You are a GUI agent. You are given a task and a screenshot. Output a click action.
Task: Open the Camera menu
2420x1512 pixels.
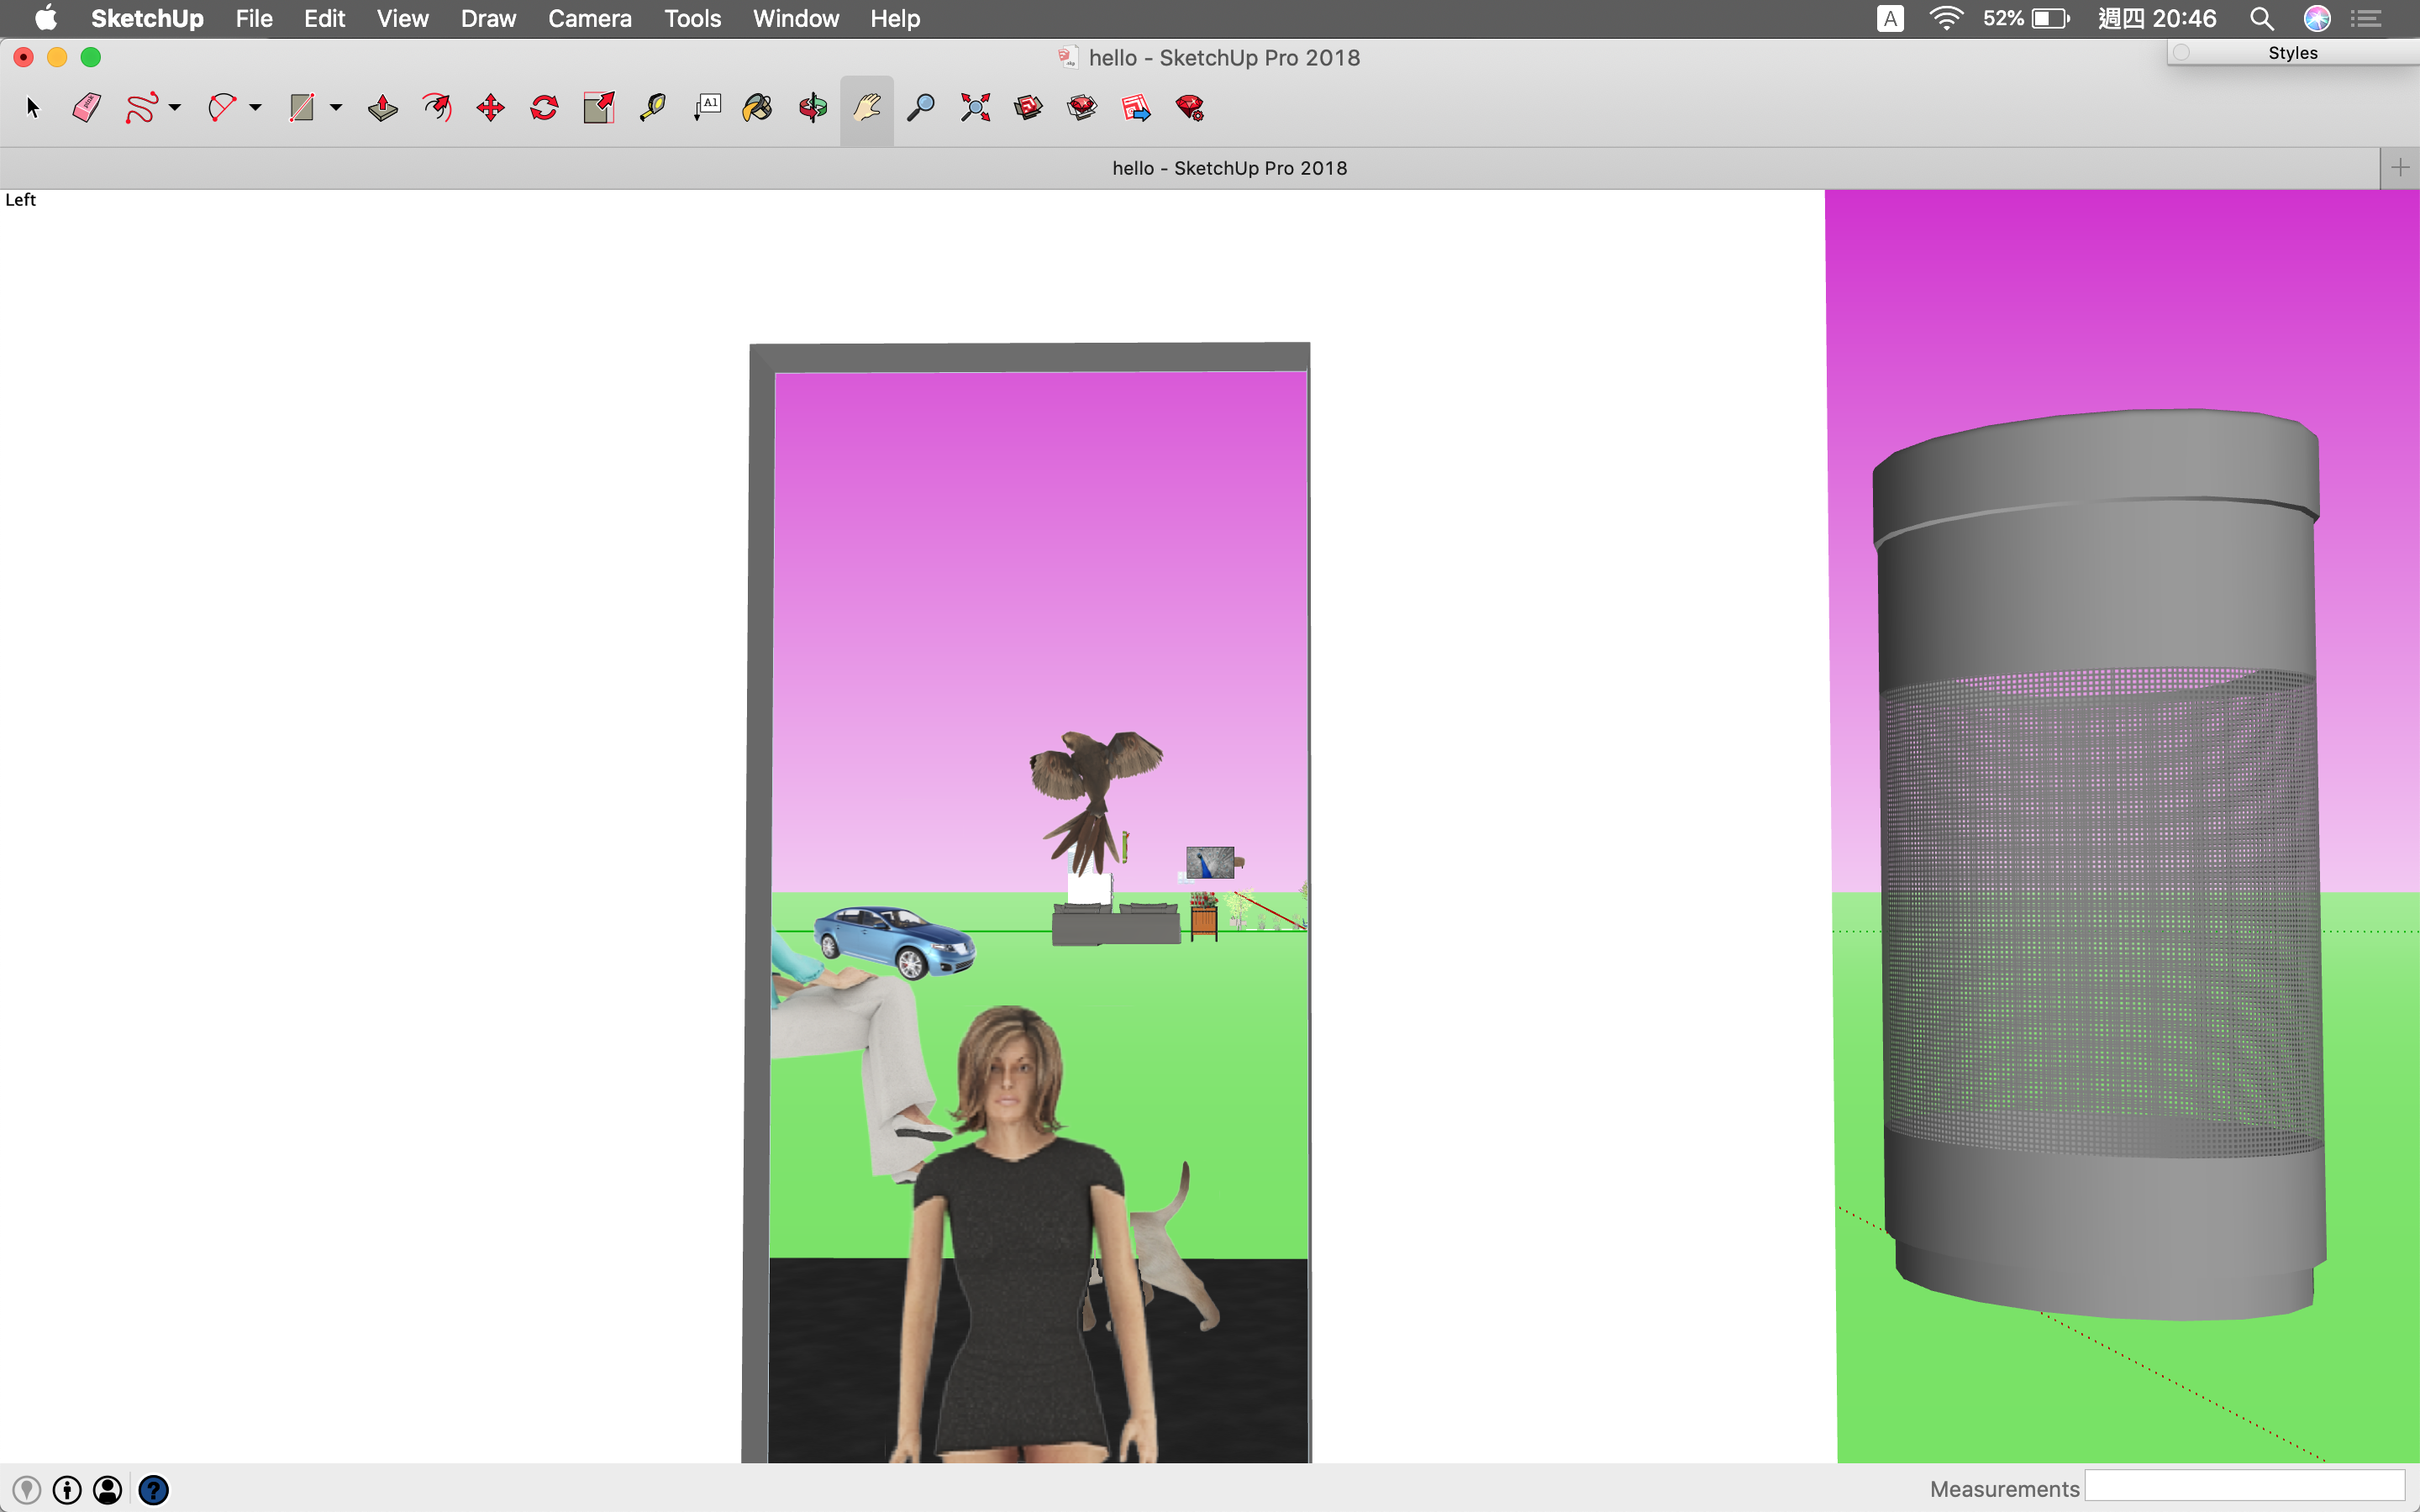tap(589, 18)
